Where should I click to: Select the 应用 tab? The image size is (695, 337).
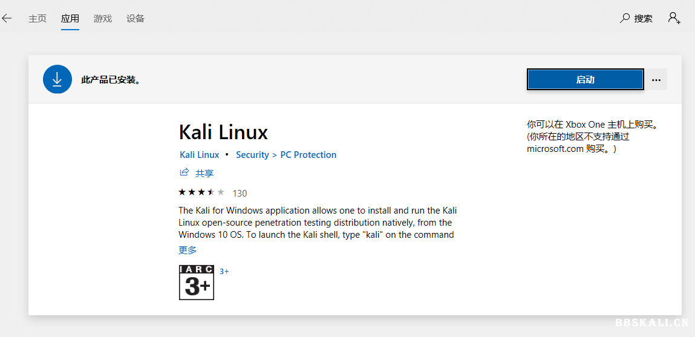tap(70, 18)
